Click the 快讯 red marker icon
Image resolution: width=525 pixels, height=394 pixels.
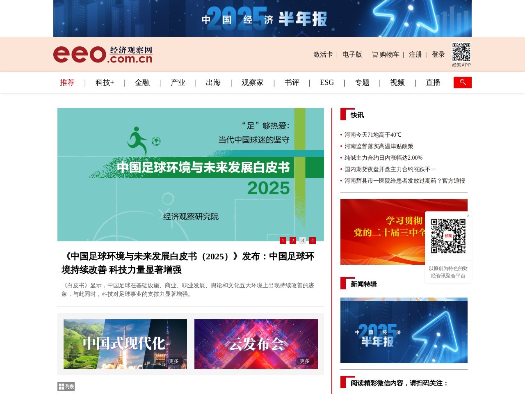coord(343,115)
